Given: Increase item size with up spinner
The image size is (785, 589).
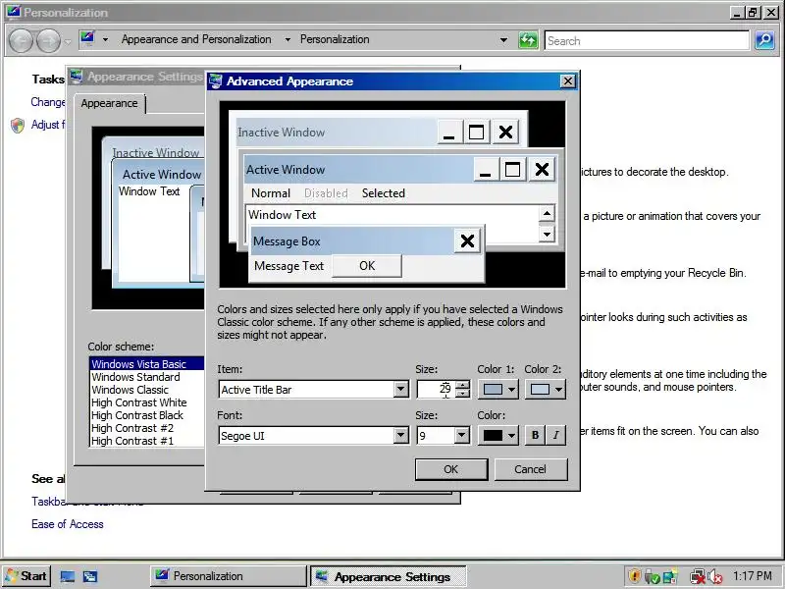Looking at the screenshot, I should click(x=463, y=385).
